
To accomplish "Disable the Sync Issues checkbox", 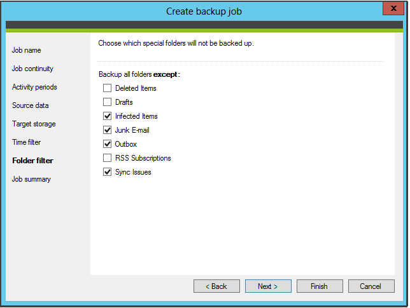I will [107, 172].
